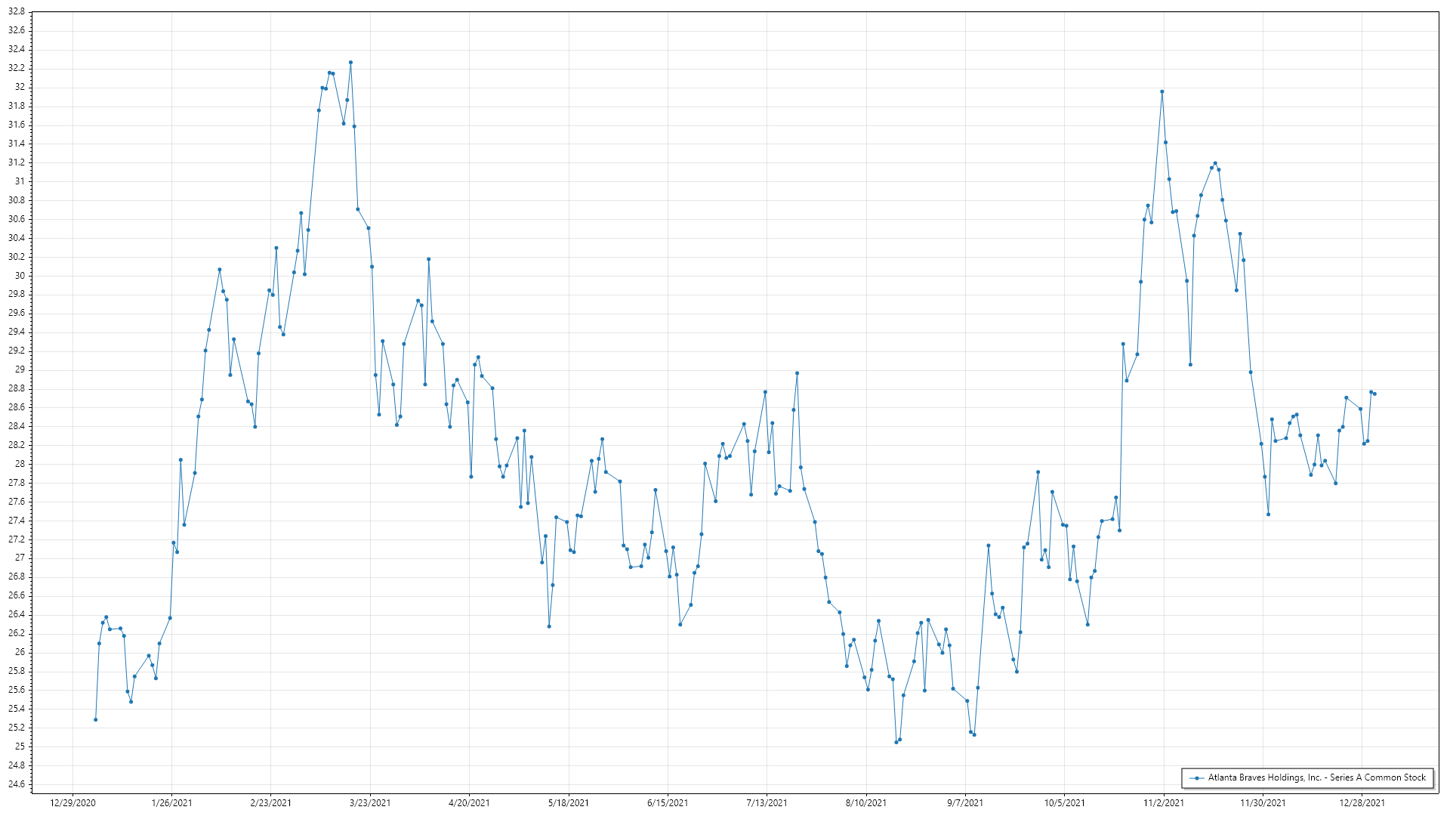Click the 11/30/2021 x-axis date label

pos(1263,802)
